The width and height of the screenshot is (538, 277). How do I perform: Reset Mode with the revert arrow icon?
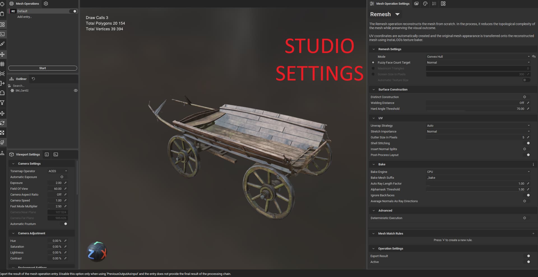tap(534, 56)
